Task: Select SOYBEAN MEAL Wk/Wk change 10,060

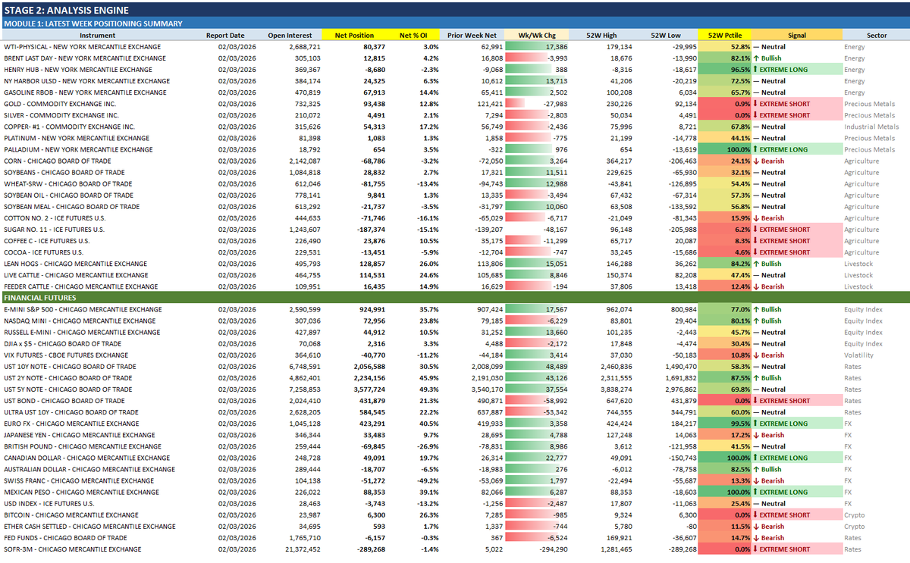Action: [537, 206]
